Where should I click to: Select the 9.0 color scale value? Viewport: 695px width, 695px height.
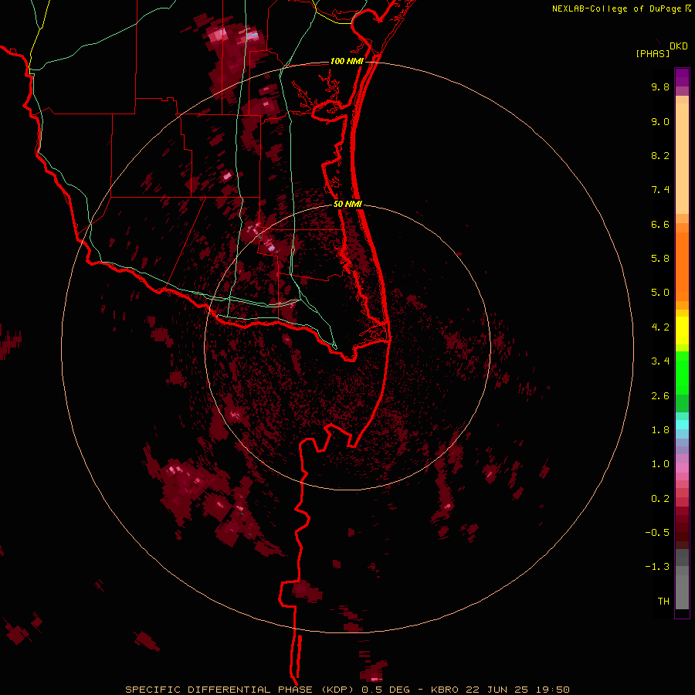[x=660, y=121]
